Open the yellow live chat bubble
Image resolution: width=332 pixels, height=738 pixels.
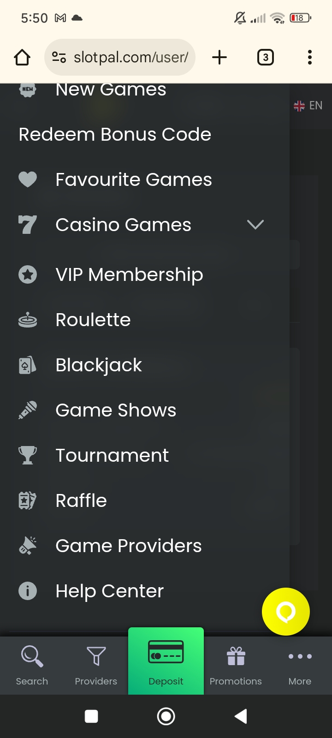(x=286, y=612)
